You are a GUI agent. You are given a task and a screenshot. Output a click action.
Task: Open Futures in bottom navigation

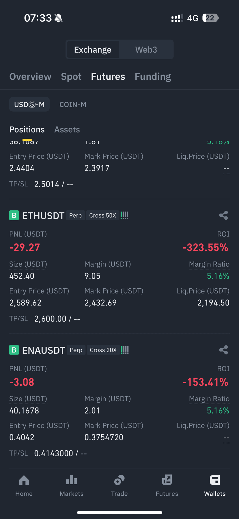(x=167, y=486)
